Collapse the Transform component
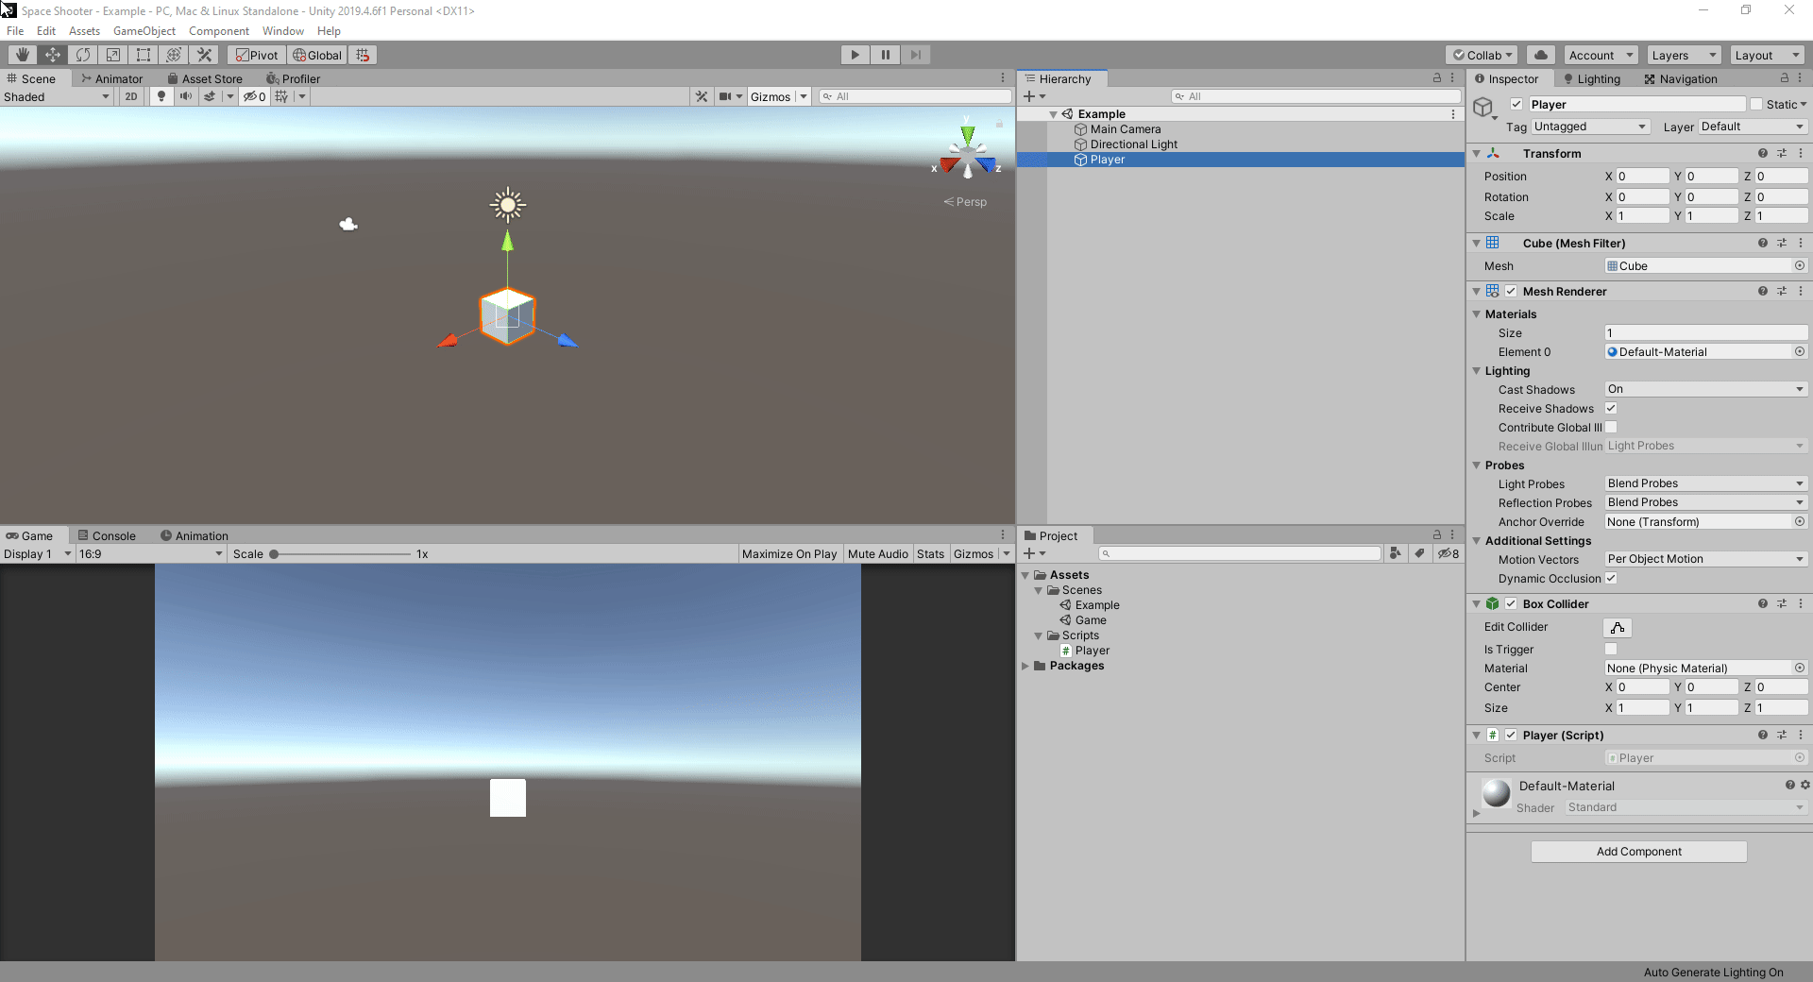This screenshot has height=982, width=1813. (1477, 153)
